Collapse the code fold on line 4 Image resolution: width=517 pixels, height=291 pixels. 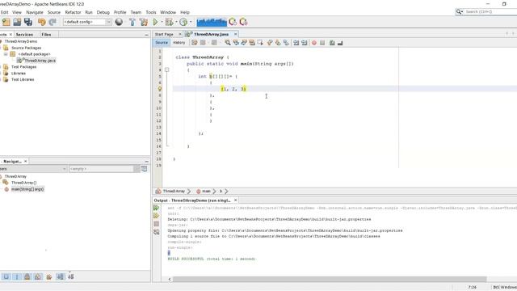point(167,70)
